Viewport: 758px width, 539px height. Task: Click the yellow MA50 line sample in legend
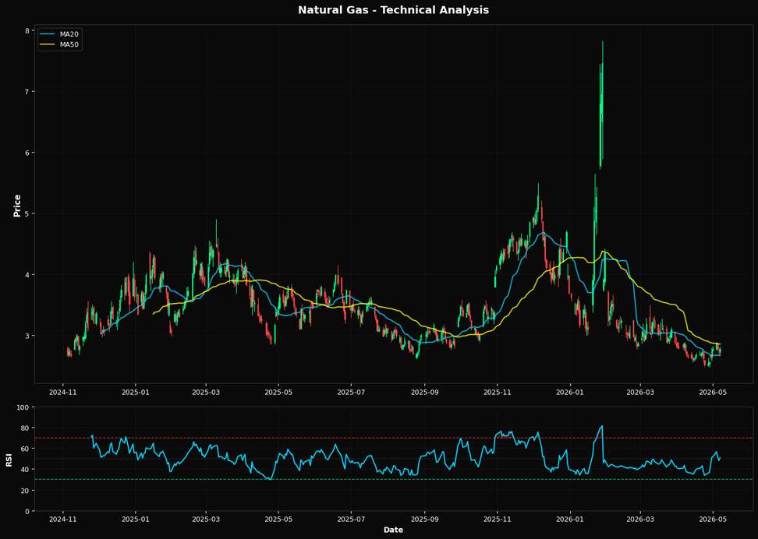(x=48, y=44)
